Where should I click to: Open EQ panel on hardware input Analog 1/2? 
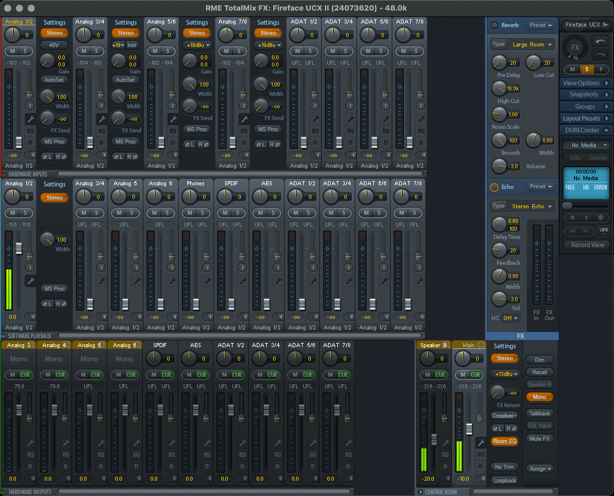click(x=30, y=131)
